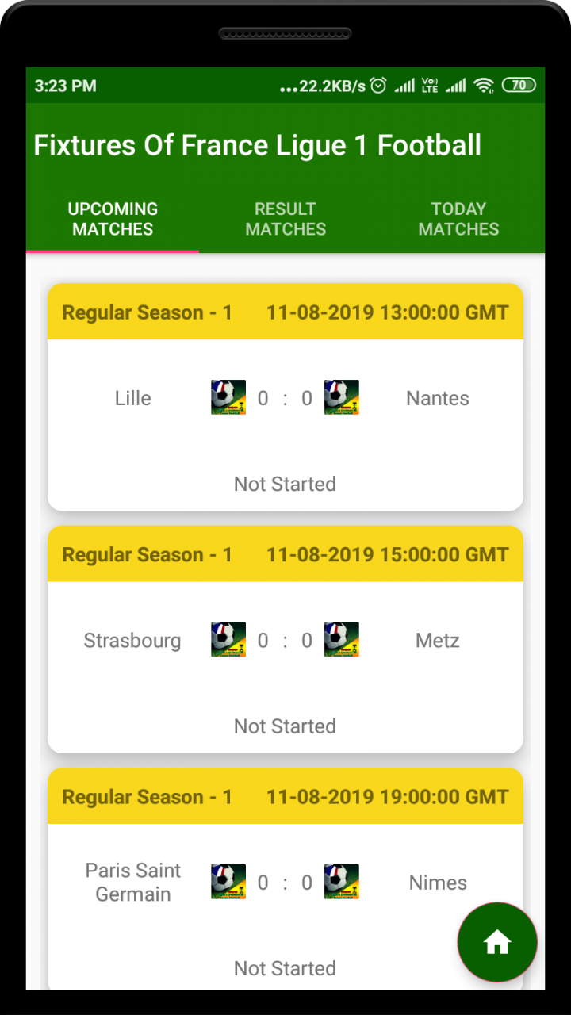Open the 13:00:00 GMT match header
The image size is (571, 1015).
tap(285, 312)
